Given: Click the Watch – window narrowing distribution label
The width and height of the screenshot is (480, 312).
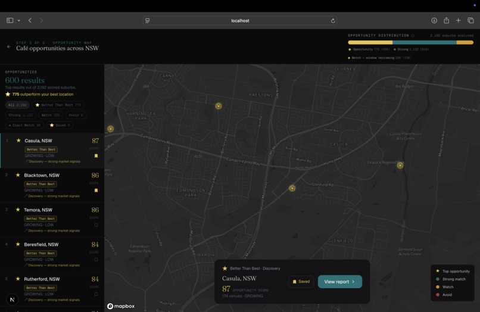Looking at the screenshot, I should click(379, 58).
